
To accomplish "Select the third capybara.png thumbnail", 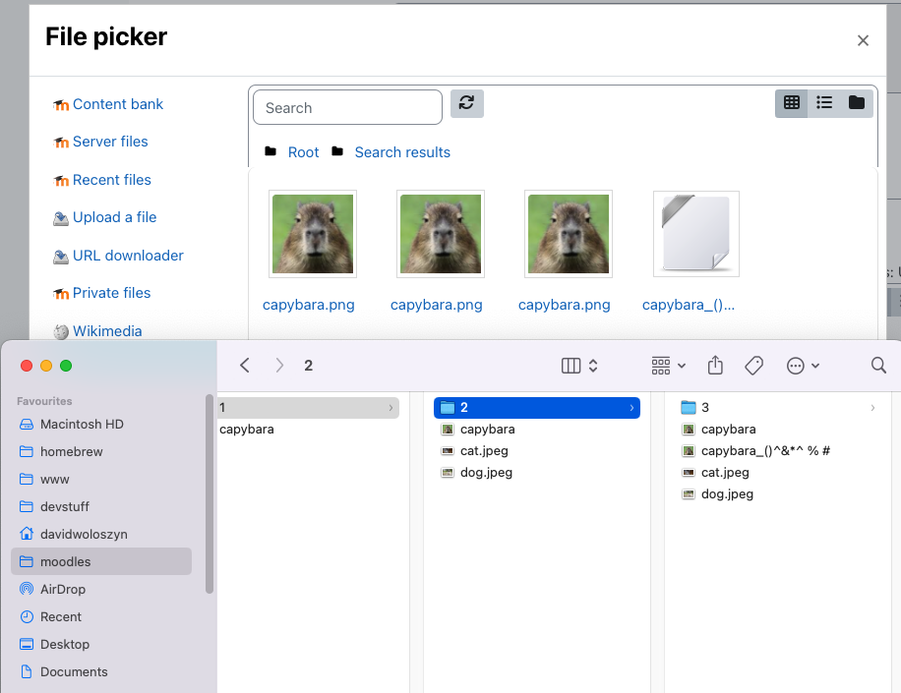I will point(569,234).
